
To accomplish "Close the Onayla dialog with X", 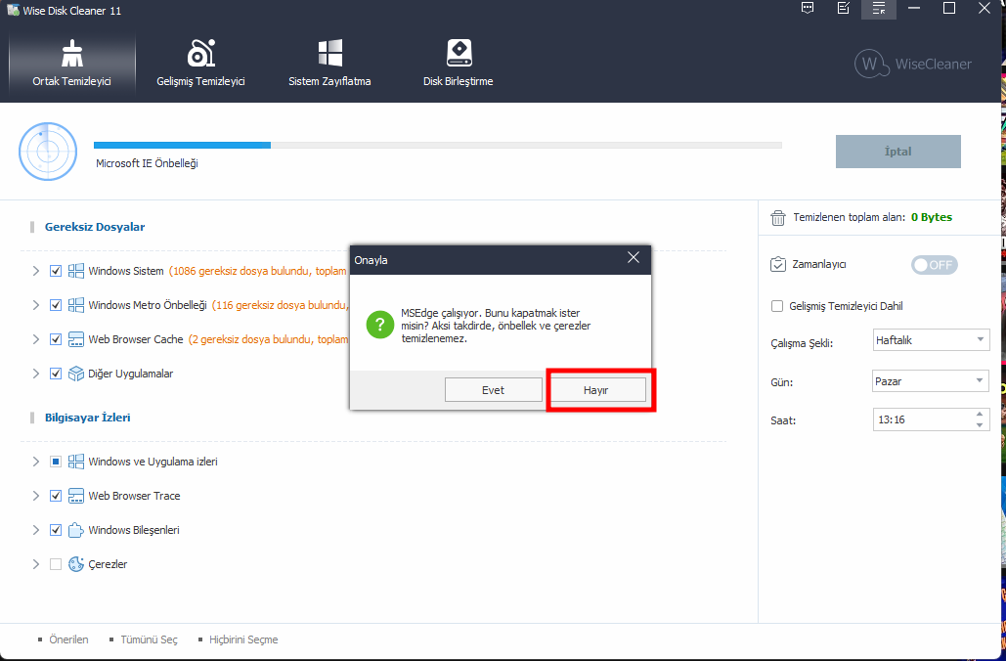I will (634, 258).
